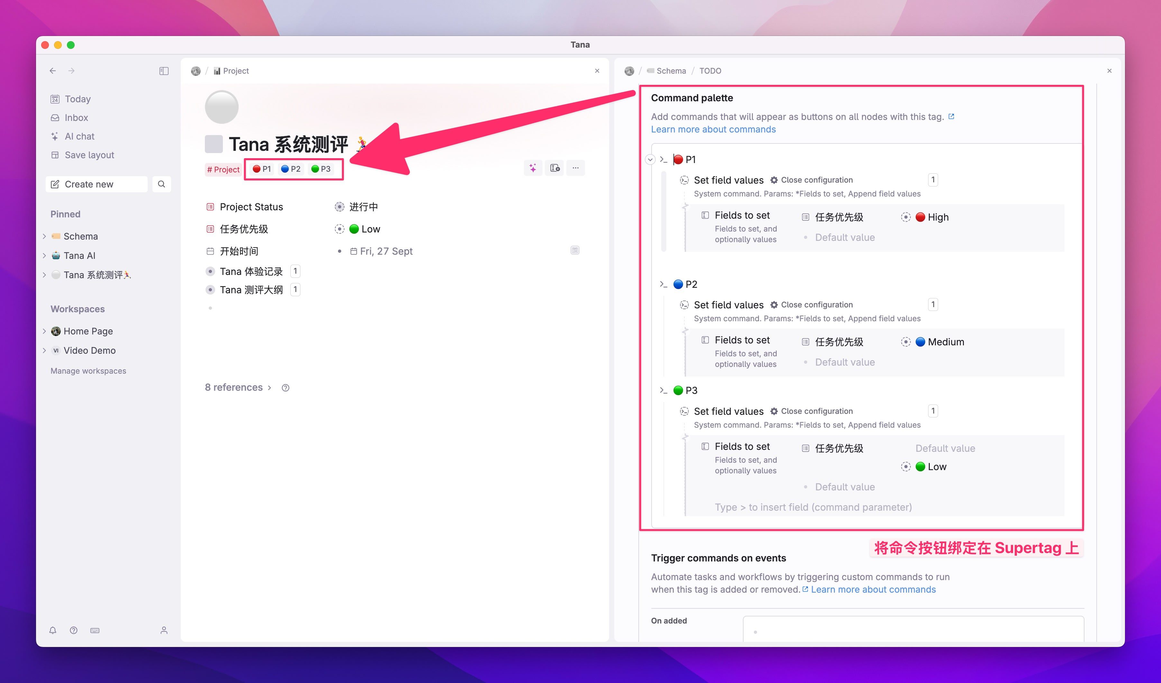Close the Project panel
Image resolution: width=1161 pixels, height=683 pixels.
597,70
